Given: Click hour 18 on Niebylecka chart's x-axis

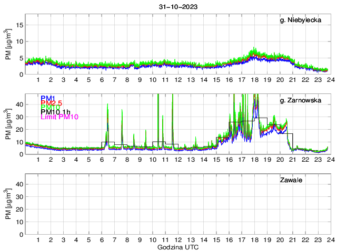Looking at the screenshot, I should pos(254,80).
